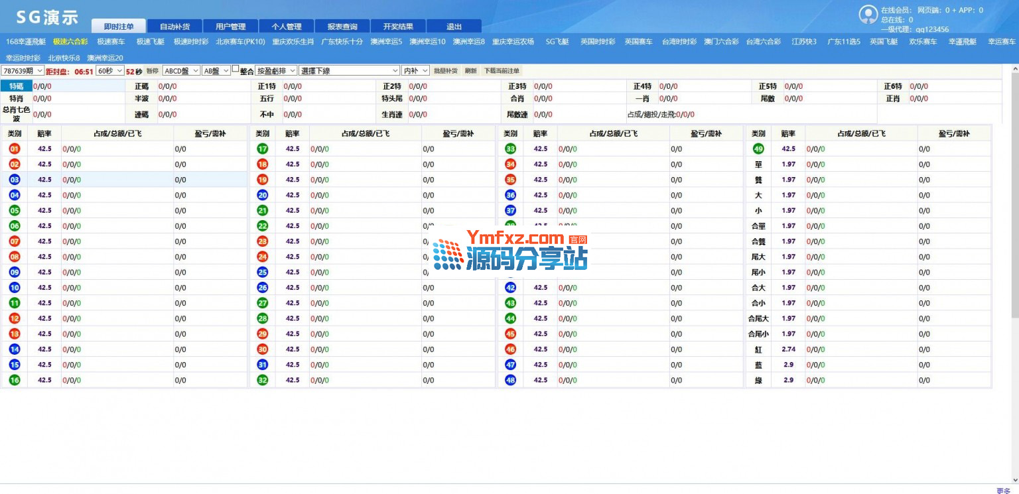Open the 選擇下線 dropdown
The height and width of the screenshot is (494, 1019).
[350, 70]
